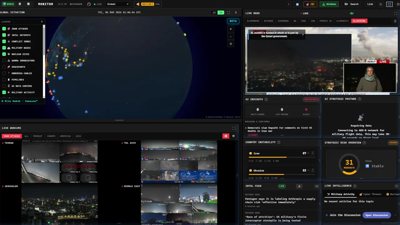Switch map to 2D mode
Screen dimensions: 400x225
[x=214, y=12]
